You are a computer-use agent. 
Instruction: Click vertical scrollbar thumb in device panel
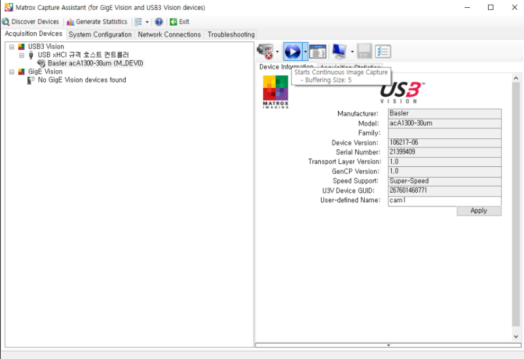(x=516, y=204)
